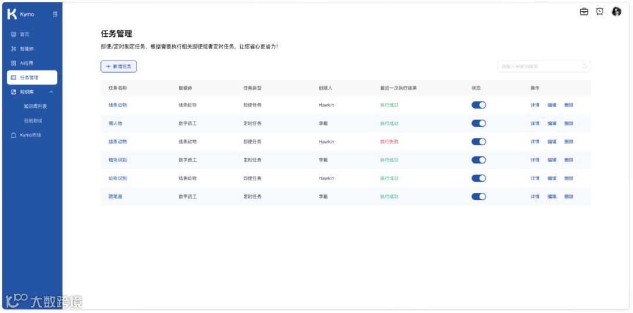Image resolution: width=633 pixels, height=313 pixels.
Task: Open 首页 via its monitor icon
Action: (13, 35)
